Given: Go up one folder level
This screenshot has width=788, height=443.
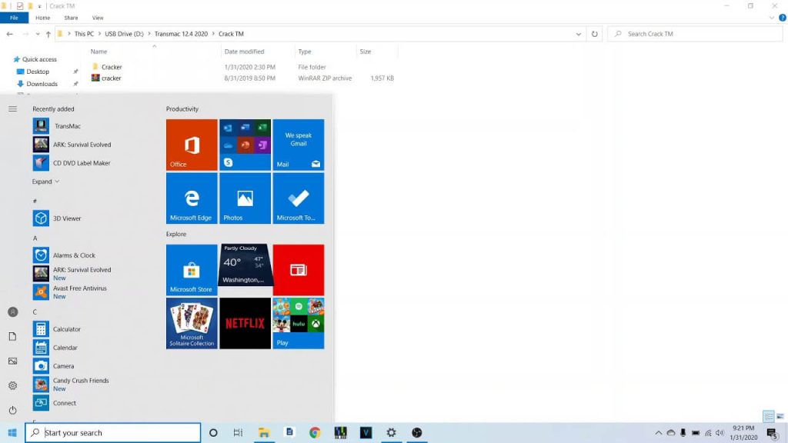Looking at the screenshot, I should (48, 34).
